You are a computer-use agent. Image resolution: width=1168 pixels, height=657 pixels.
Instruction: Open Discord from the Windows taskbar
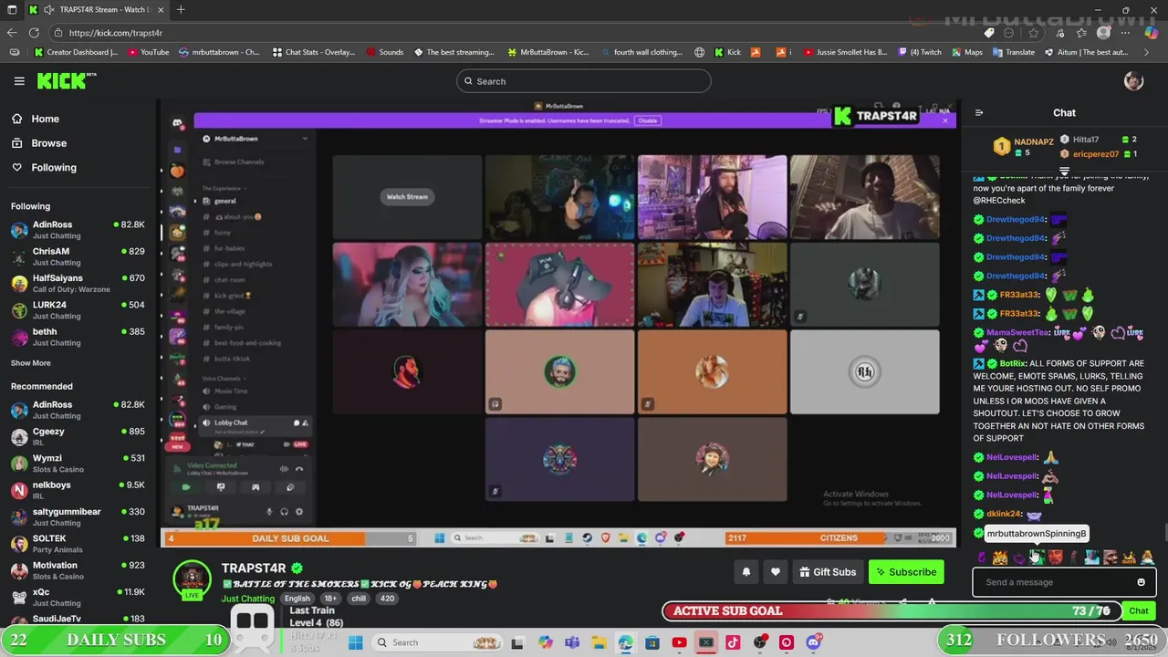(813, 642)
